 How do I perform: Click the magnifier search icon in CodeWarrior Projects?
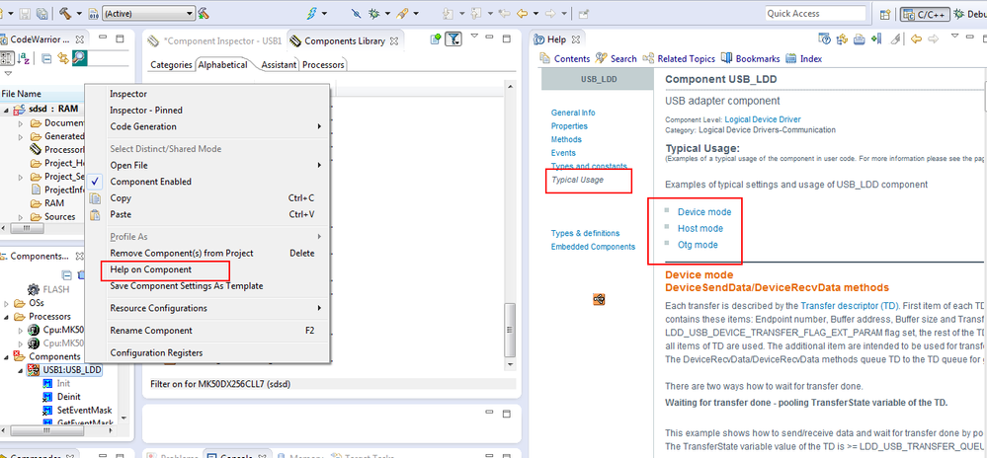79,58
